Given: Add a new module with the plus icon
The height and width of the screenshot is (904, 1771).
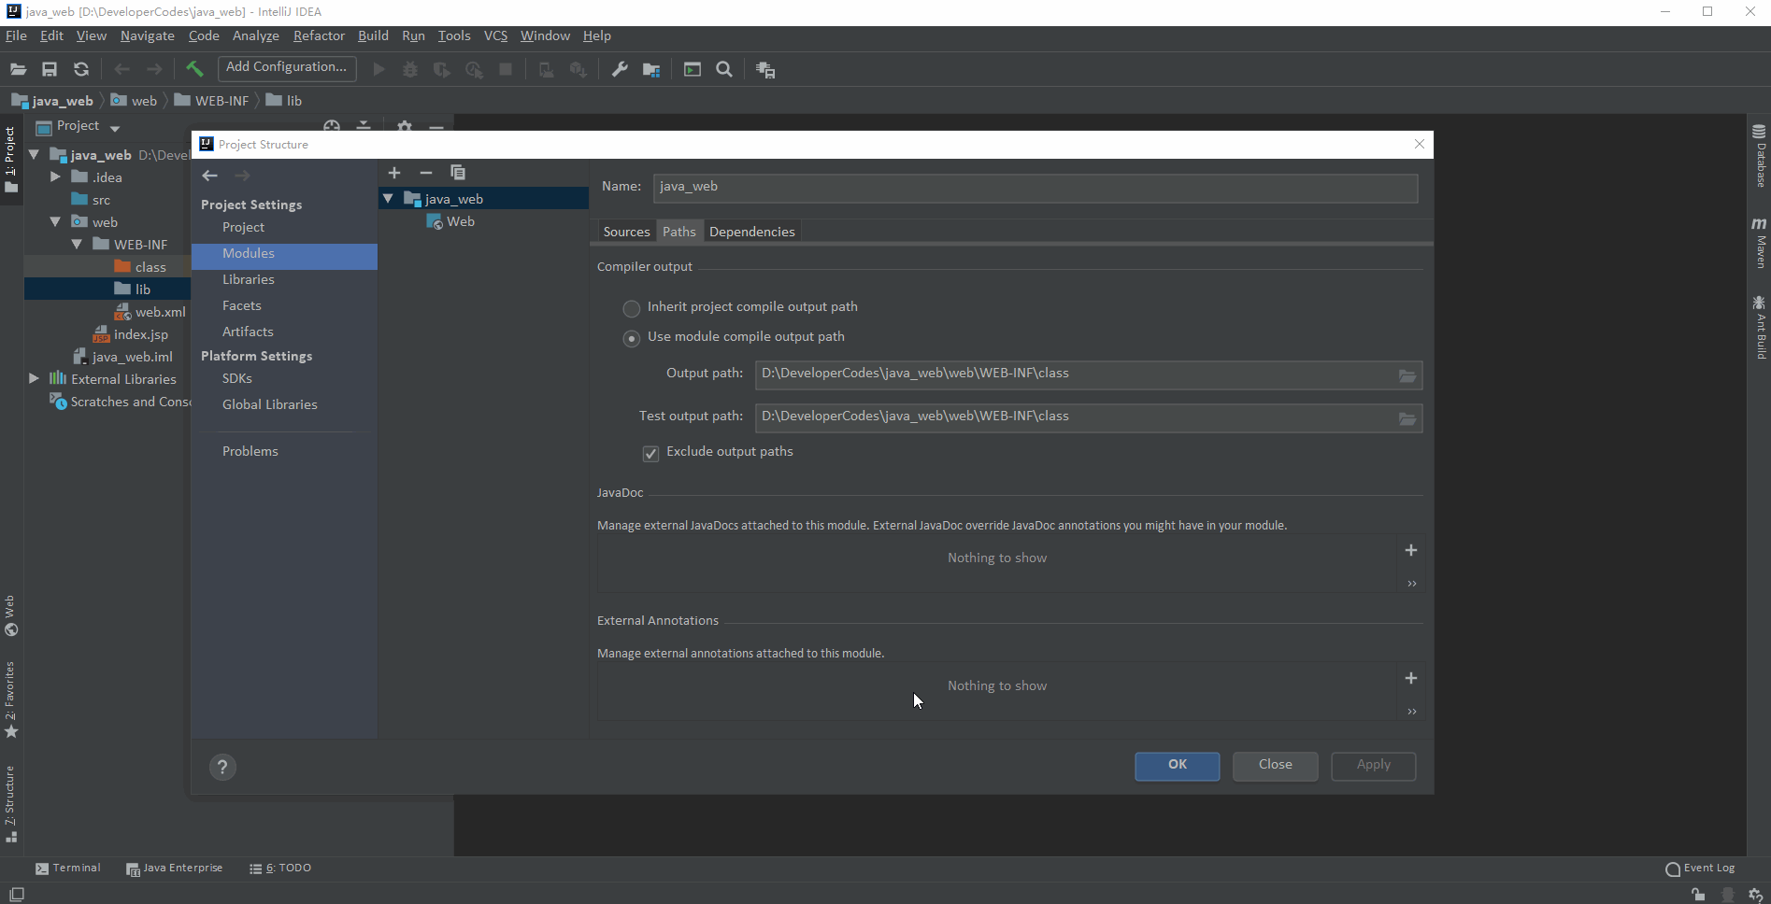Looking at the screenshot, I should (x=394, y=173).
